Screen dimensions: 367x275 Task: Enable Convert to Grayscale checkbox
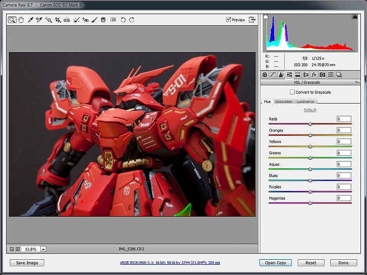tap(292, 92)
